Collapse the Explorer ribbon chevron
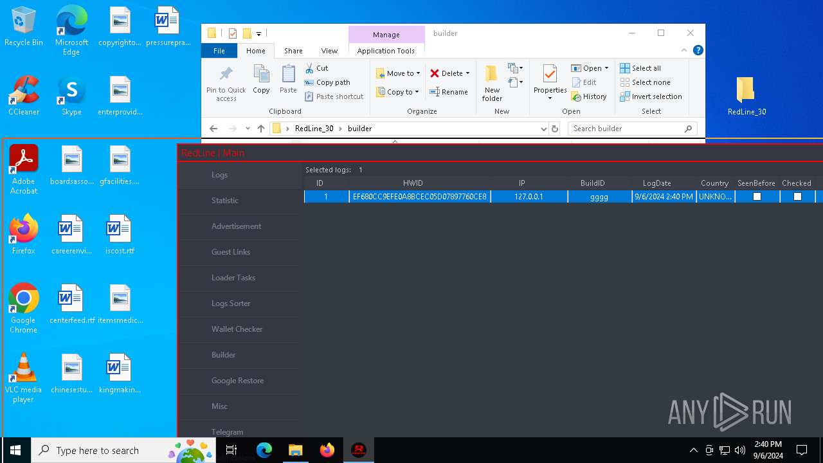823x463 pixels. coord(684,50)
